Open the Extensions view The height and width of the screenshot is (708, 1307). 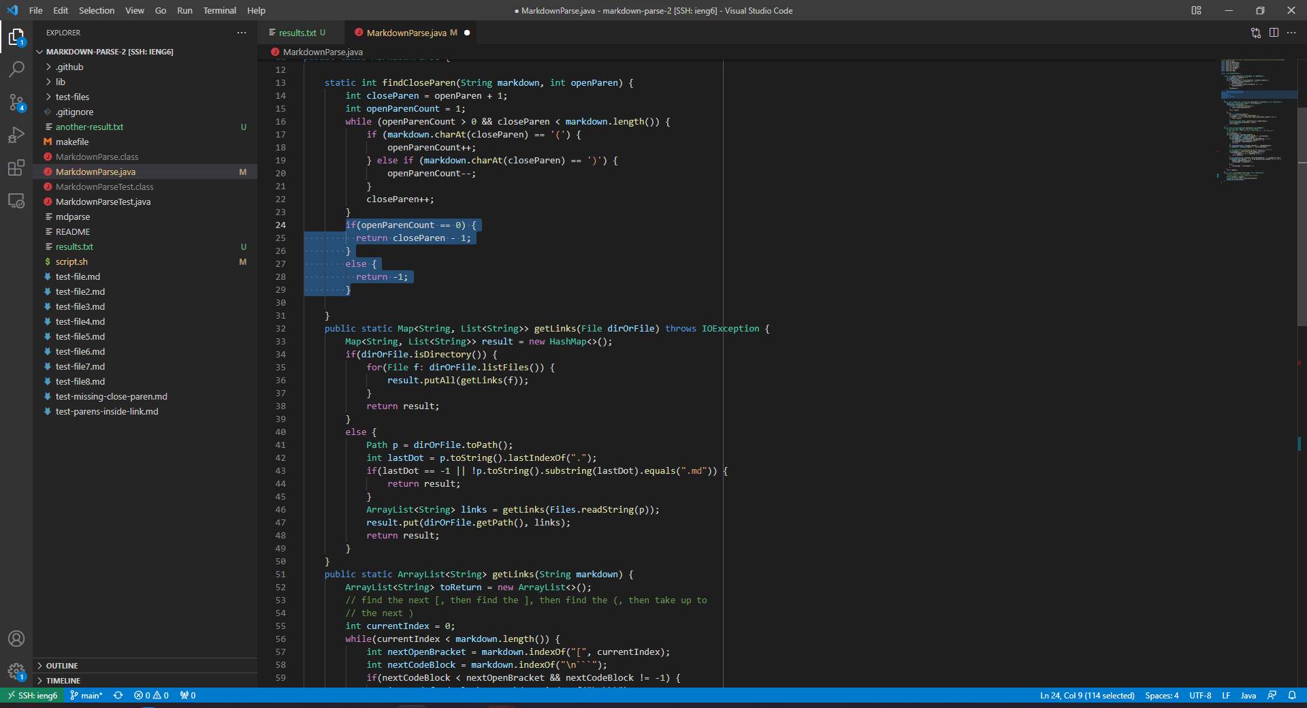pyautogui.click(x=16, y=168)
